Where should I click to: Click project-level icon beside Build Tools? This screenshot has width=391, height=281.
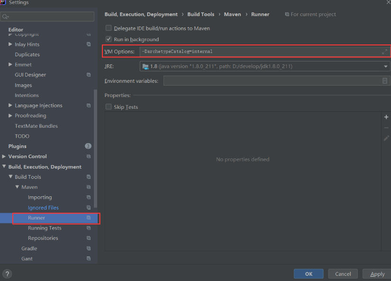coord(89,177)
